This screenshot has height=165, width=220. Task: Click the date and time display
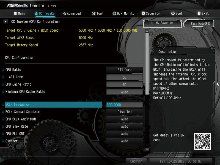pos(181,161)
